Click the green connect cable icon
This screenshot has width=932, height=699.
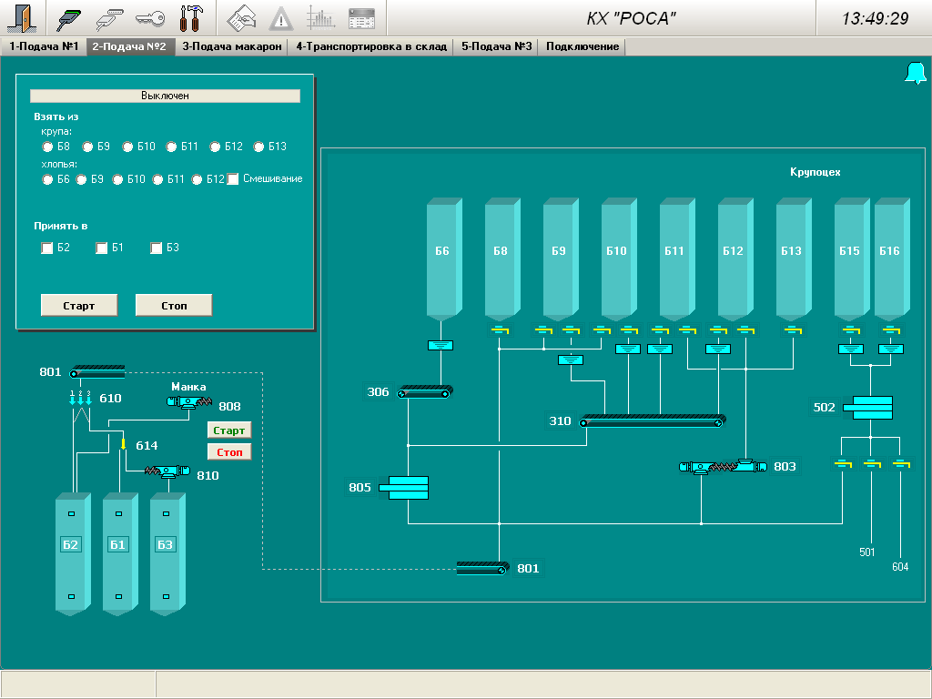(x=70, y=18)
